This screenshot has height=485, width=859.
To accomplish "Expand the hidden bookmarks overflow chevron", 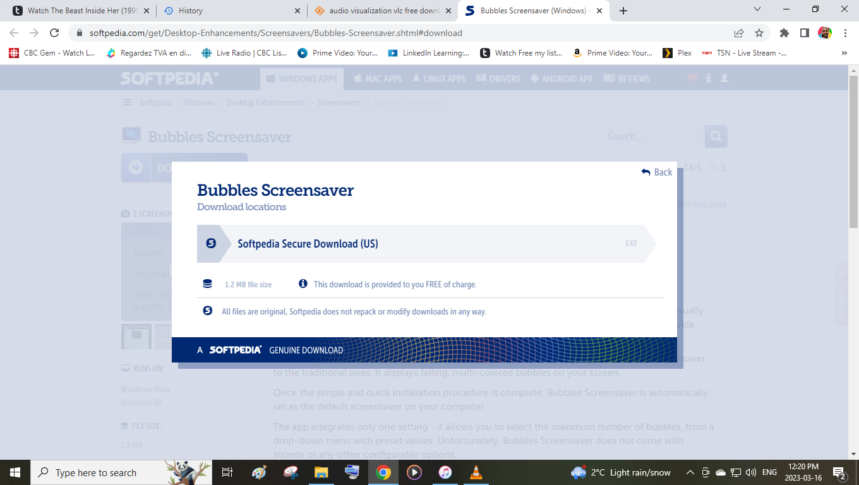I will (x=844, y=53).
